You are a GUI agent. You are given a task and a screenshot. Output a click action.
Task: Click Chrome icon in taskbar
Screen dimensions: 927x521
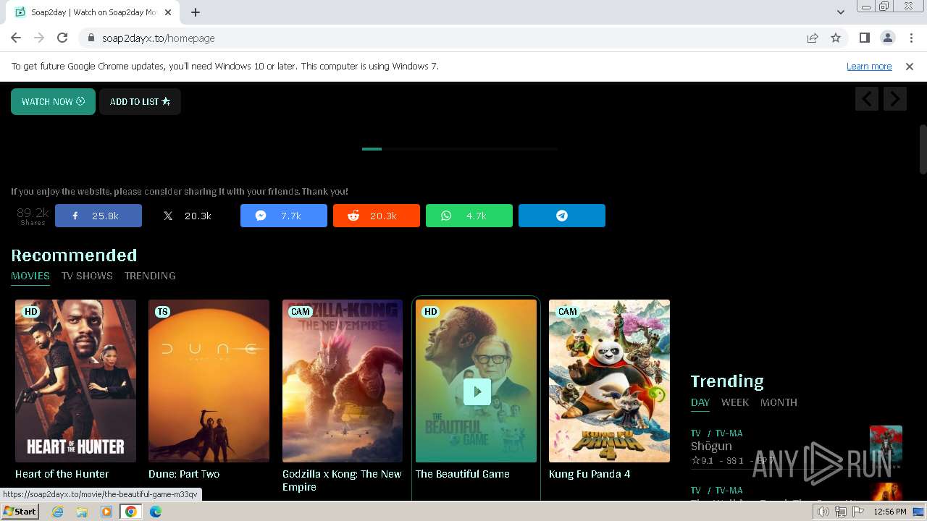coord(131,512)
